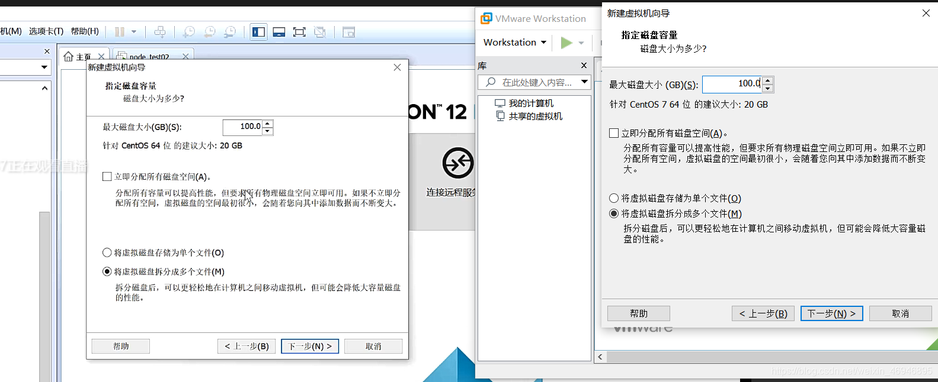
Task: Open the 帮助(H) menu
Action: tap(85, 31)
